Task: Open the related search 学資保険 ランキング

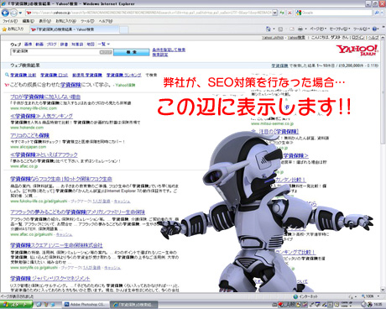Action: pyautogui.click(x=123, y=75)
